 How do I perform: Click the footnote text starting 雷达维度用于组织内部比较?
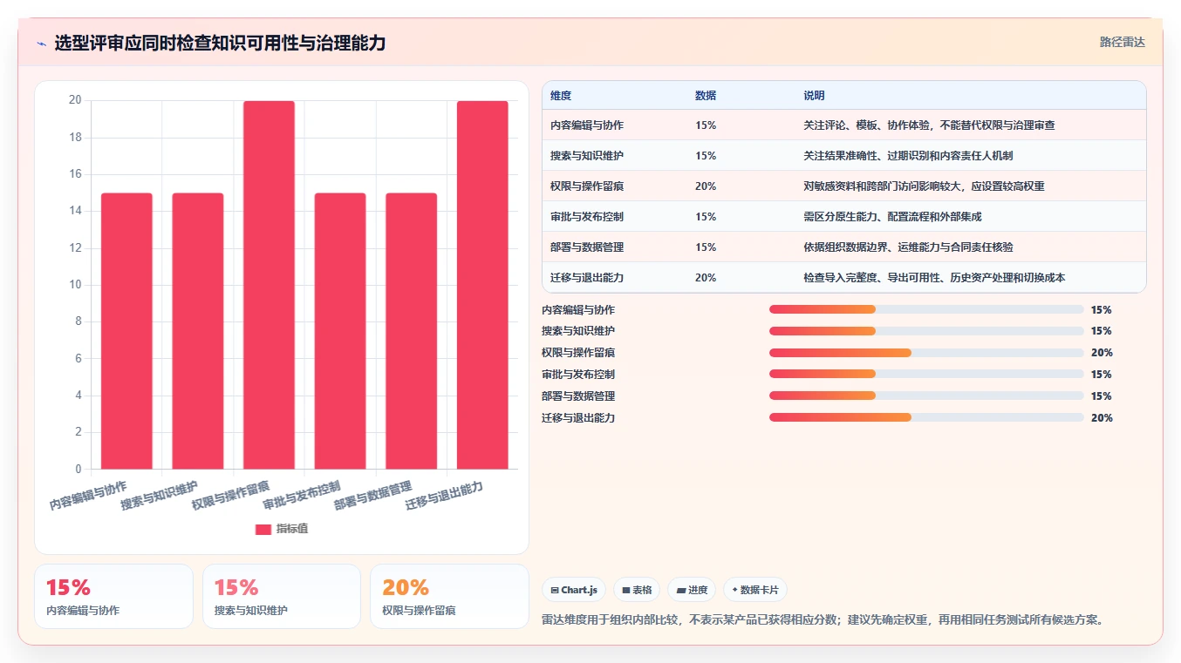[824, 620]
